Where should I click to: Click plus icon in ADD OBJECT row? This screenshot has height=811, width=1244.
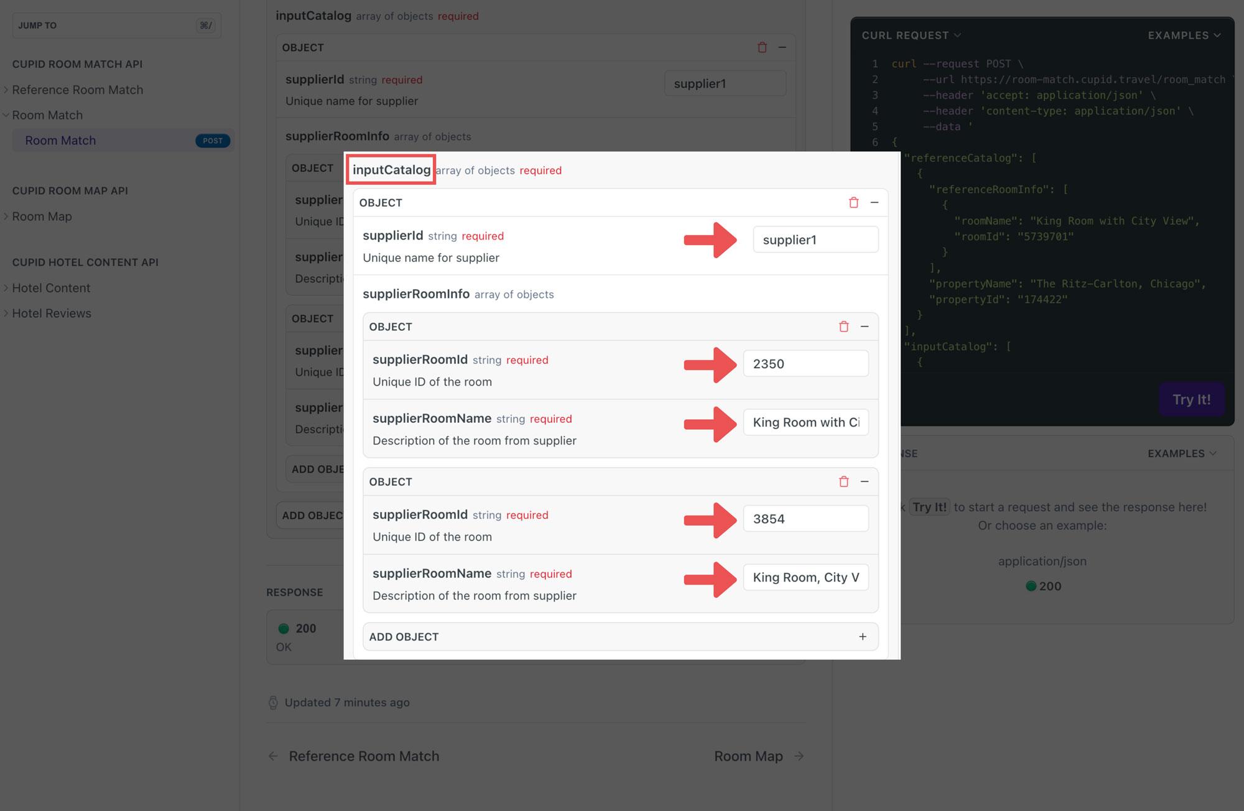[862, 636]
